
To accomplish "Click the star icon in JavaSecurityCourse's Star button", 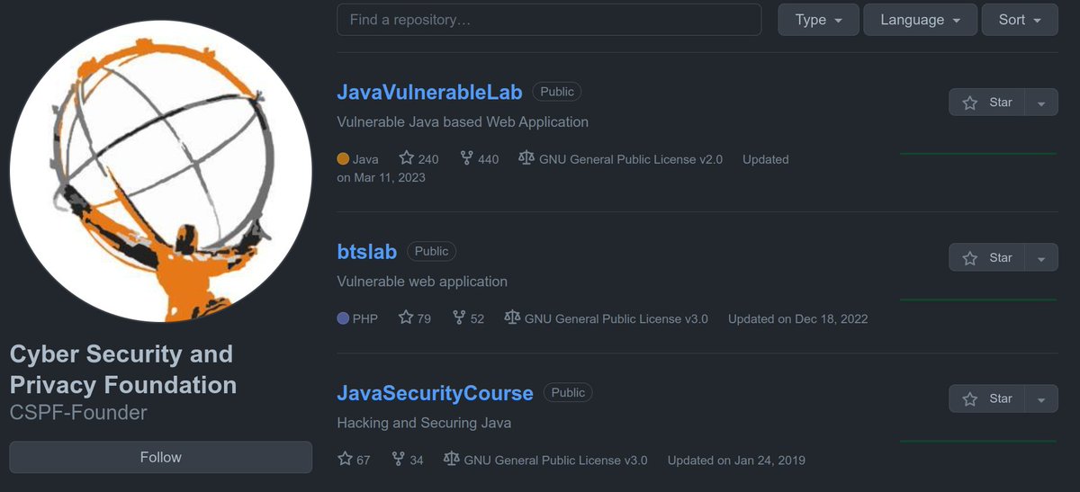I will point(970,399).
